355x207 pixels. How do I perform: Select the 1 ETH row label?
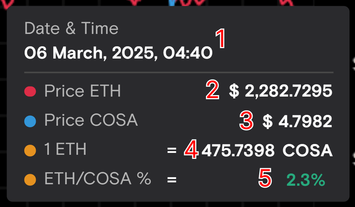[x=65, y=150]
